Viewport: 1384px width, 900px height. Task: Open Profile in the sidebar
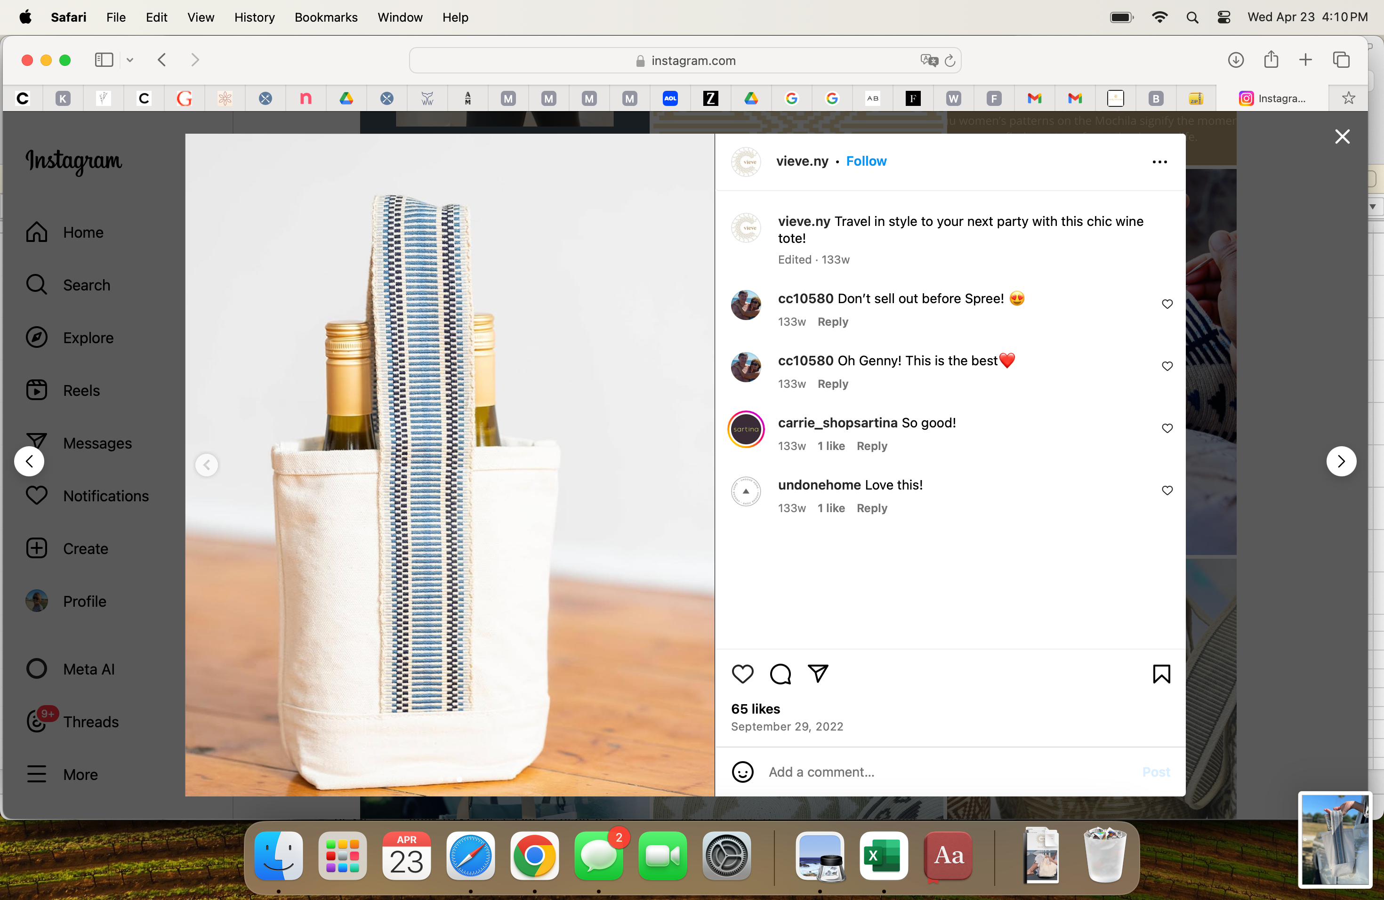[x=66, y=601]
